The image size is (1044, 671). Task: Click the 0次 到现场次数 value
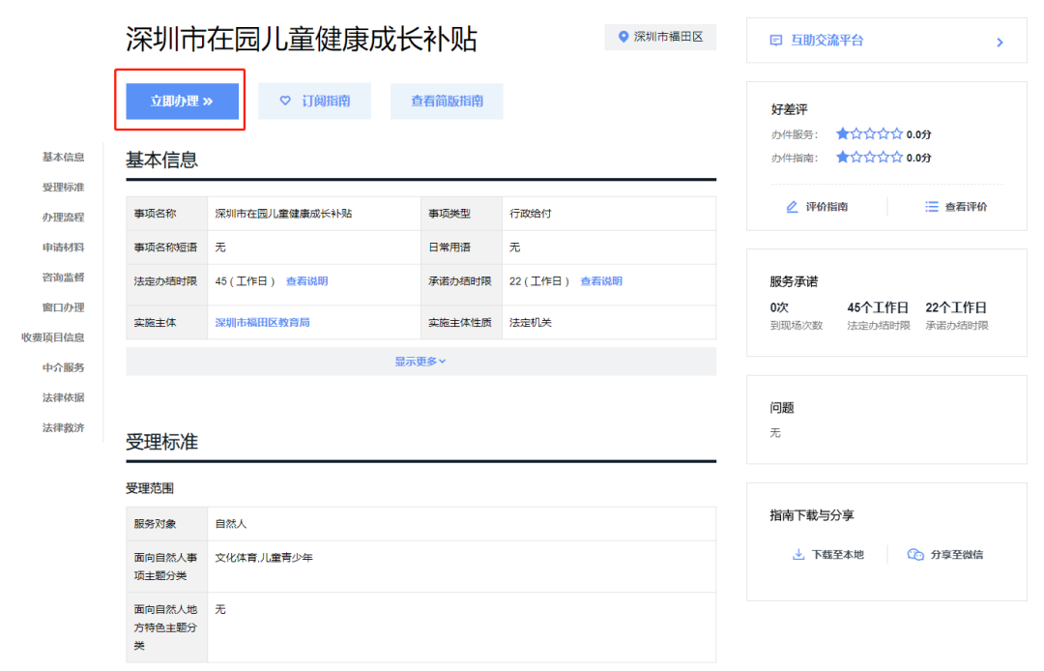click(779, 307)
